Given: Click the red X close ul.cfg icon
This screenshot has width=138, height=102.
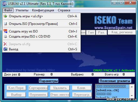Looking at the screenshot, I should (5, 44).
